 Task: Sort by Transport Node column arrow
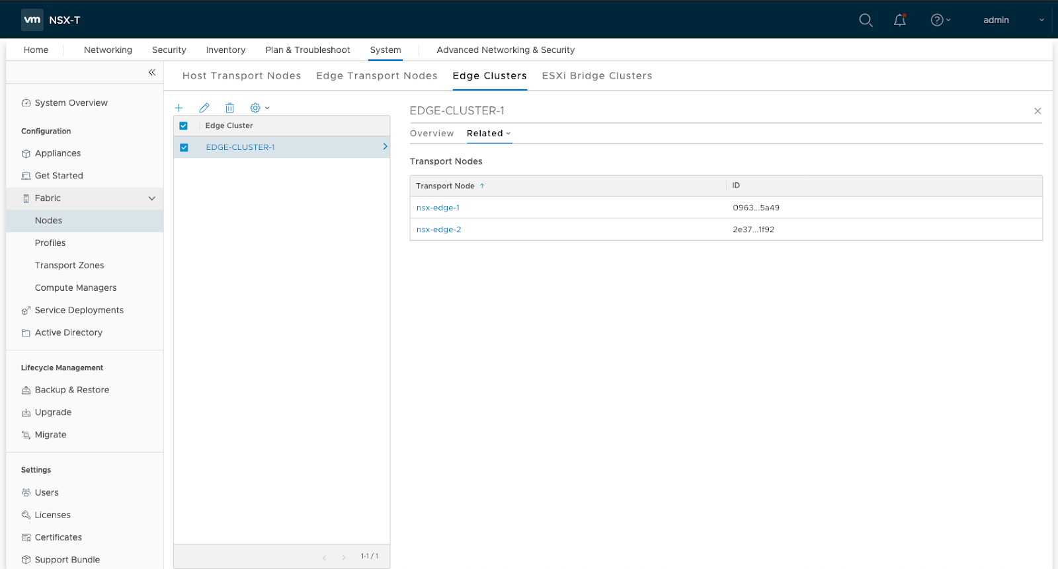(482, 186)
